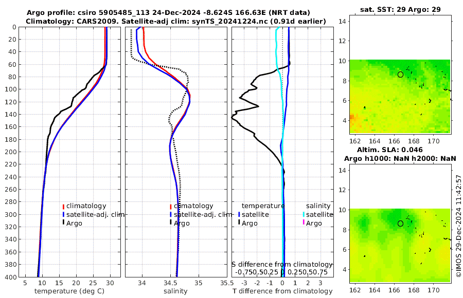Click 'salinity' heading in difference legend
Image resolution: width=463 pixels, height=298 pixels.
click(318, 206)
